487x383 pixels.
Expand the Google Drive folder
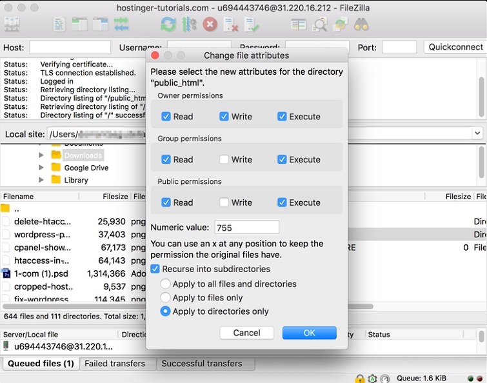click(x=41, y=168)
